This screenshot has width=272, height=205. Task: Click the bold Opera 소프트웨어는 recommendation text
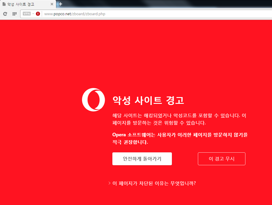point(180,138)
